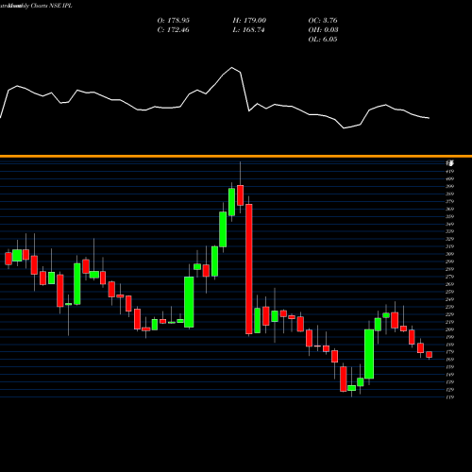Click the 219 price axis label

click(x=450, y=322)
